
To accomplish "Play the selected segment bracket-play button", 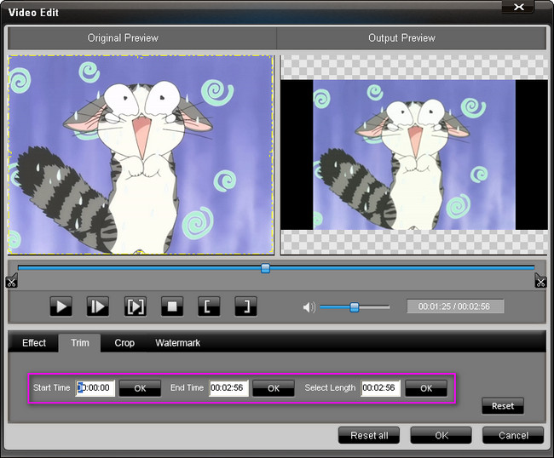I will click(x=136, y=306).
